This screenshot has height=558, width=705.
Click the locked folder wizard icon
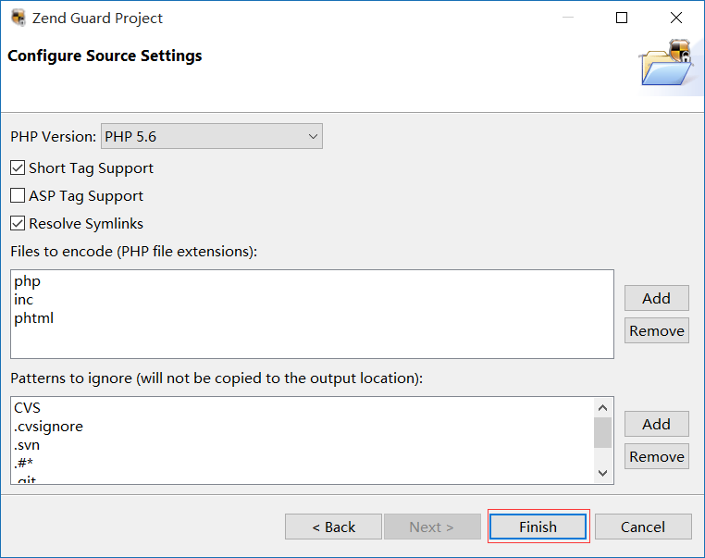pos(665,63)
